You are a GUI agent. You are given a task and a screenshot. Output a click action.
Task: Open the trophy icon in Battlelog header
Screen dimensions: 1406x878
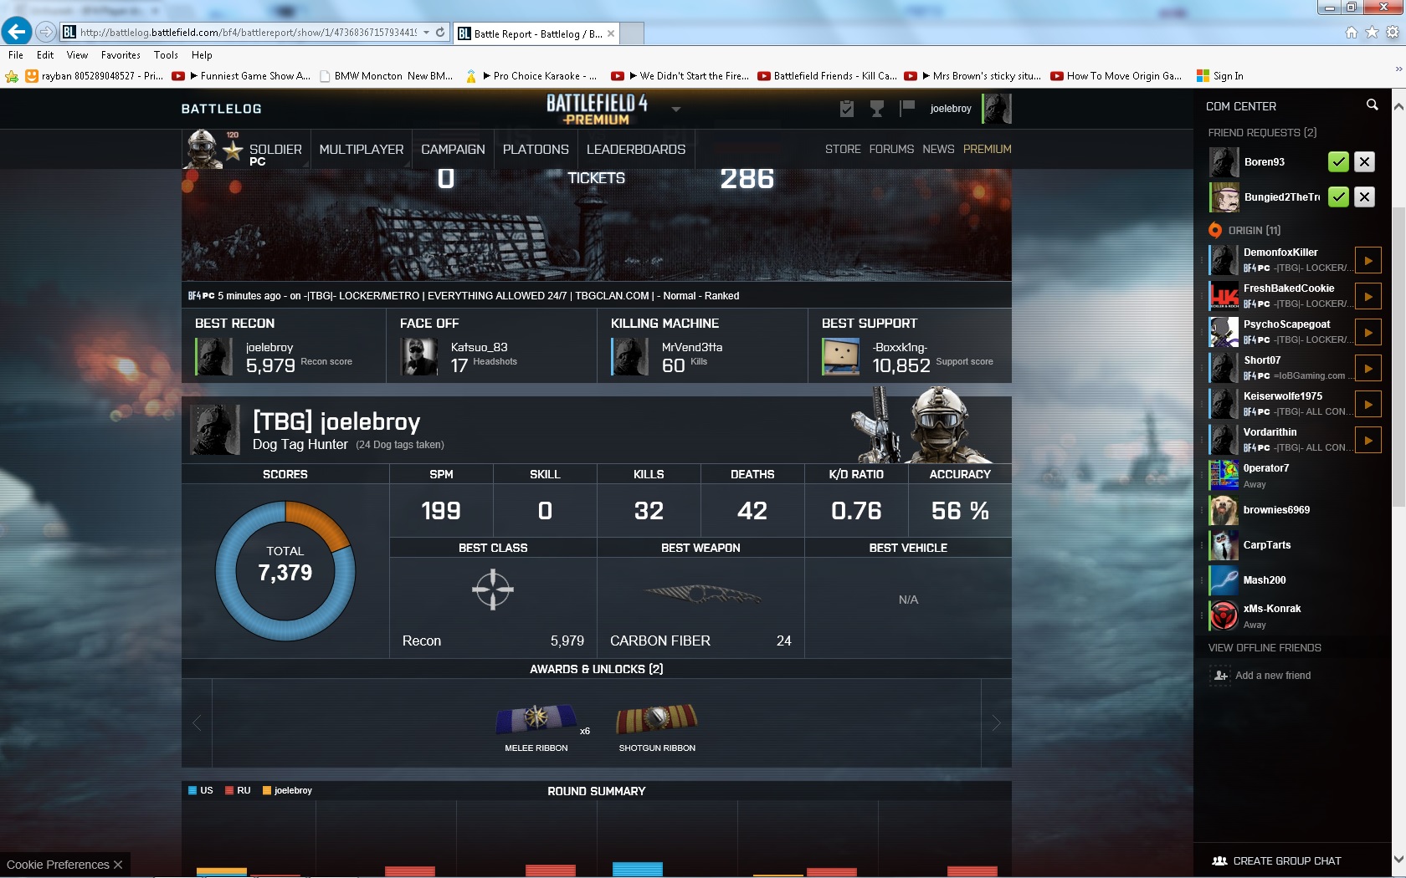877,109
